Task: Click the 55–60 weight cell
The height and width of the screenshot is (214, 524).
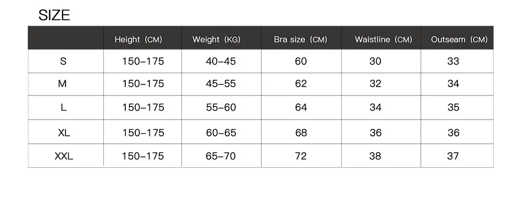Action: 221,108
